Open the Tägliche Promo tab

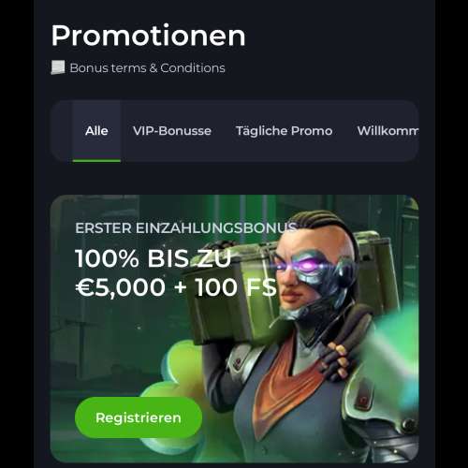284,131
